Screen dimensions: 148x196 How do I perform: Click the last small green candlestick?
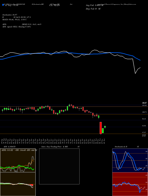point(105,127)
